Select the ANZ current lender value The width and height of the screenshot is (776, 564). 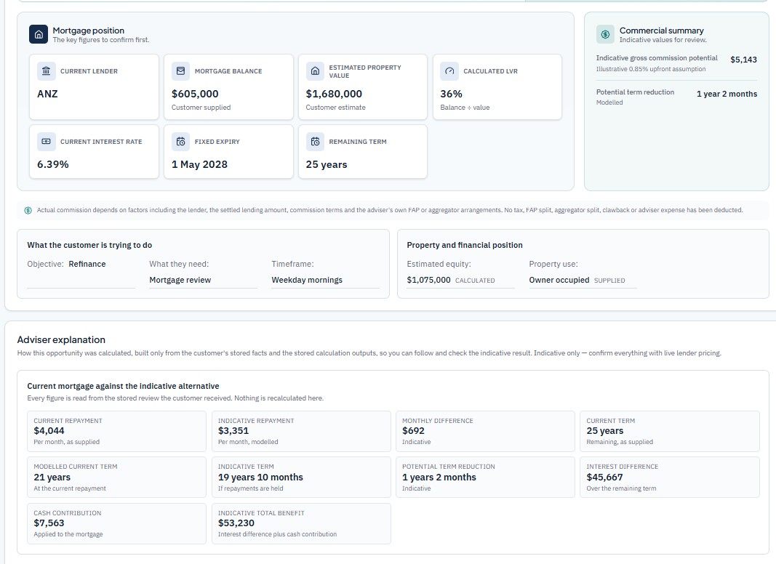tap(47, 94)
